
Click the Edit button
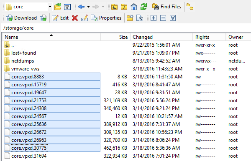(60, 18)
